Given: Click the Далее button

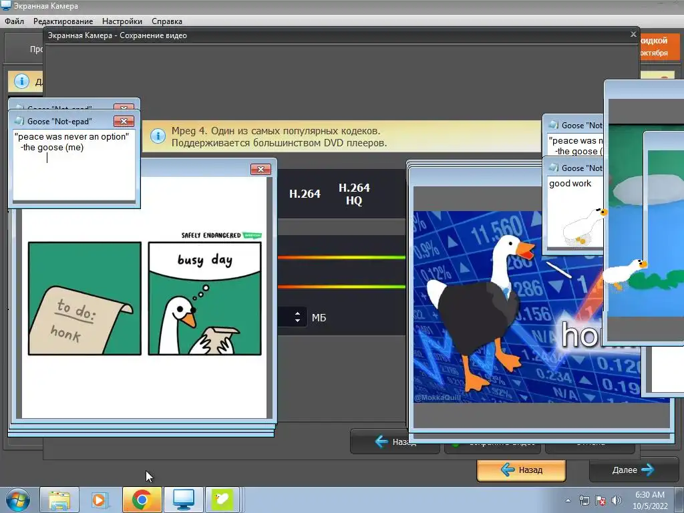Looking at the screenshot, I should pyautogui.click(x=634, y=470).
